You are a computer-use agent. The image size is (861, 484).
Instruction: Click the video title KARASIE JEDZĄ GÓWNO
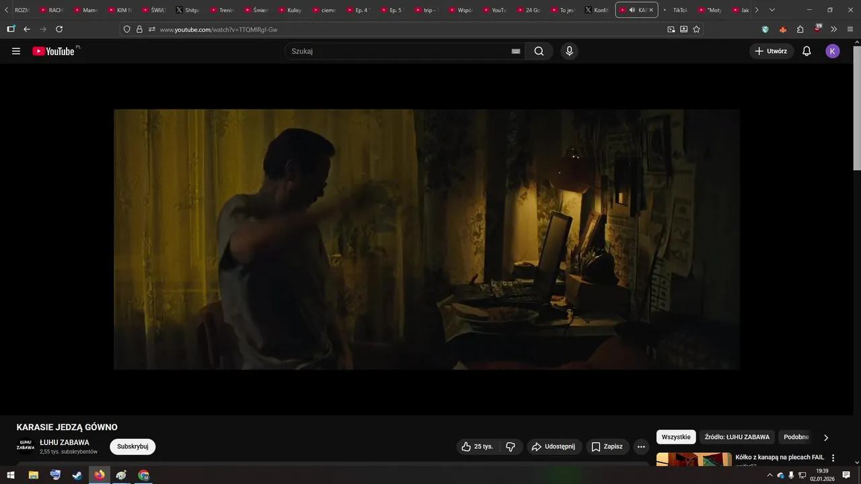tap(67, 427)
